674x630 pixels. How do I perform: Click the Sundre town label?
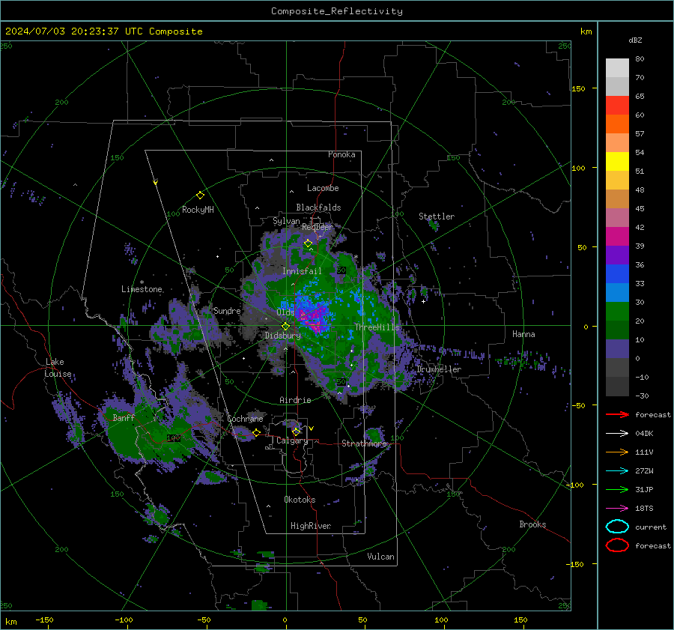coord(227,310)
